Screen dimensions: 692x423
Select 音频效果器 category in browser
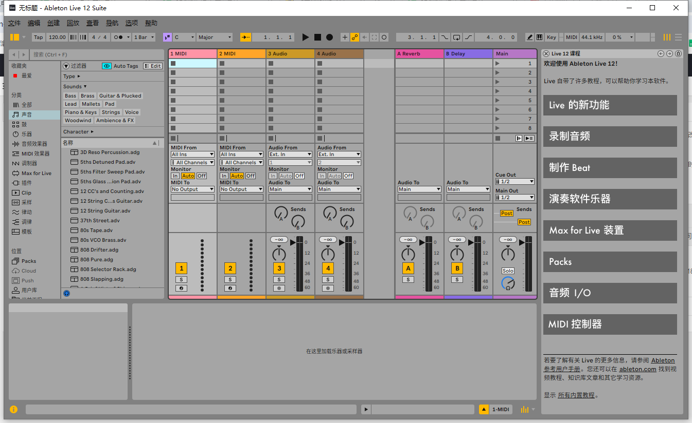click(x=34, y=144)
